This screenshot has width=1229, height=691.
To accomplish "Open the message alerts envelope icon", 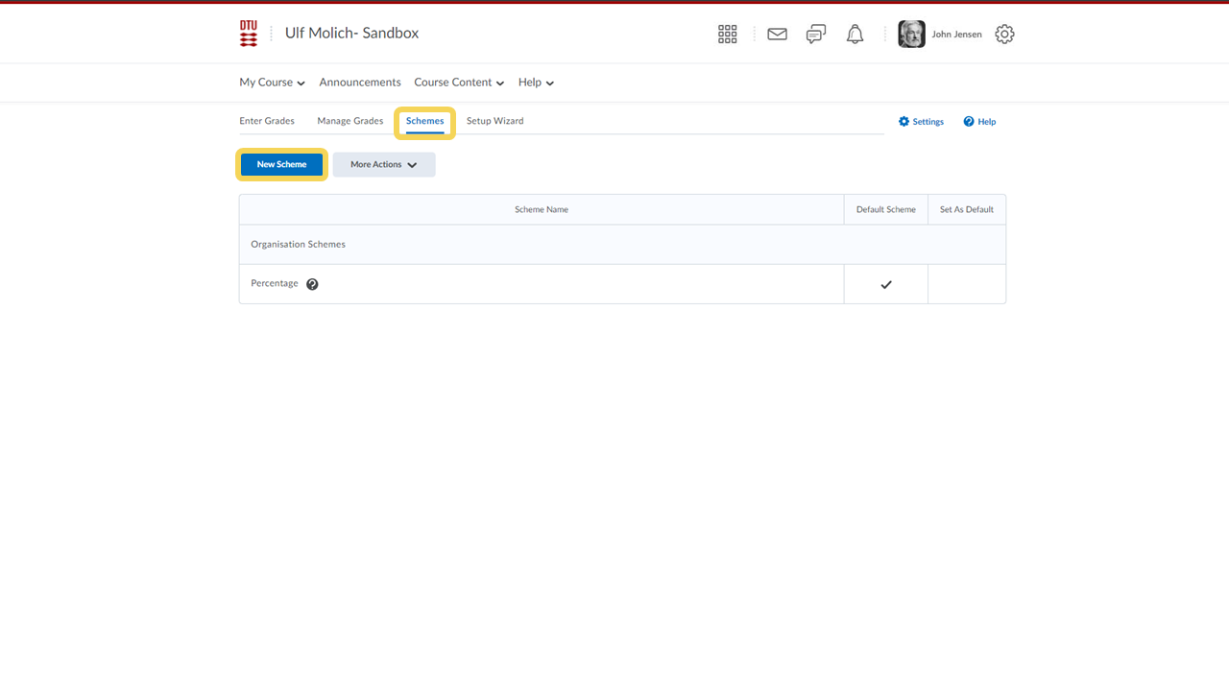I will [x=777, y=35].
